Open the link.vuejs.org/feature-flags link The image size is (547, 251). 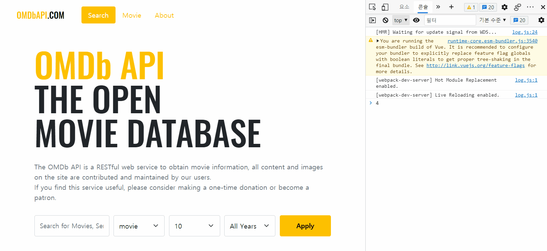(x=475, y=65)
